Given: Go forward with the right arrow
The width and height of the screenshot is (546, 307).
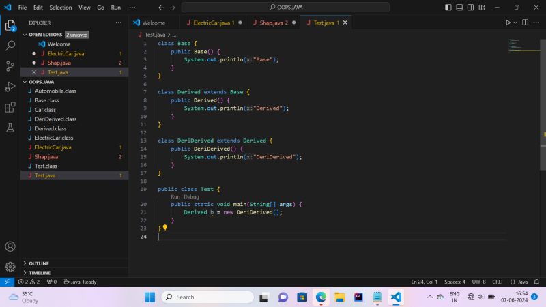Looking at the screenshot, I should (x=173, y=8).
